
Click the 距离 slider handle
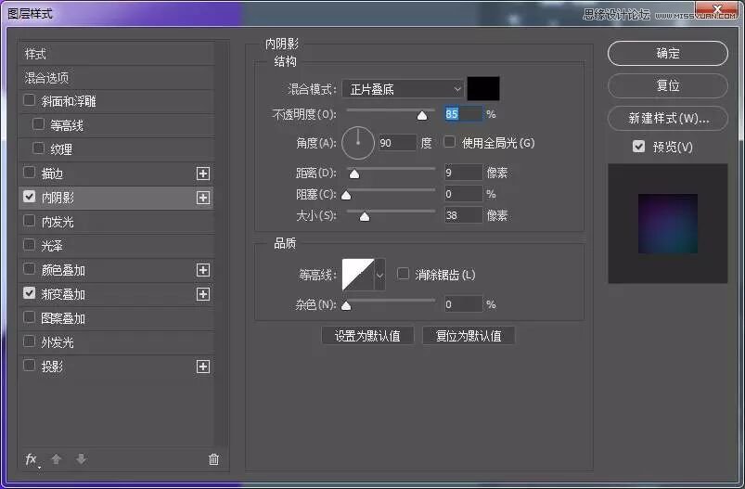354,174
